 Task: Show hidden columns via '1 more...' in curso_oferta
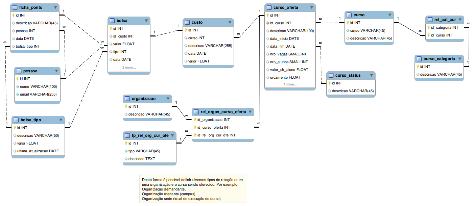(x=290, y=84)
